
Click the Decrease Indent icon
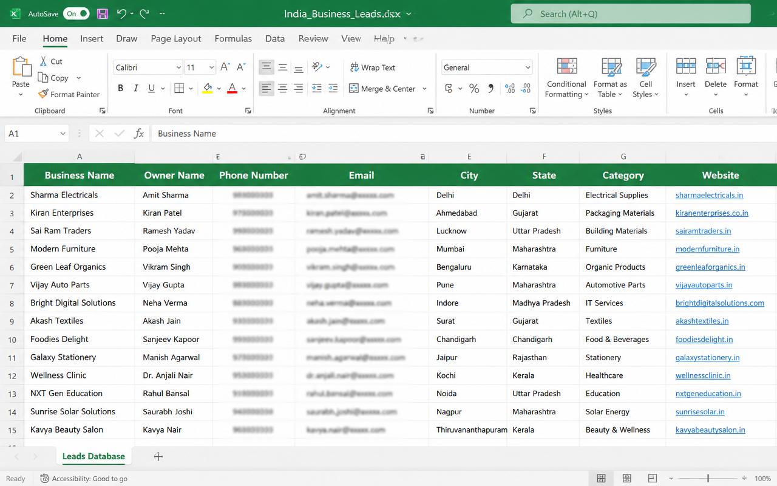(316, 89)
